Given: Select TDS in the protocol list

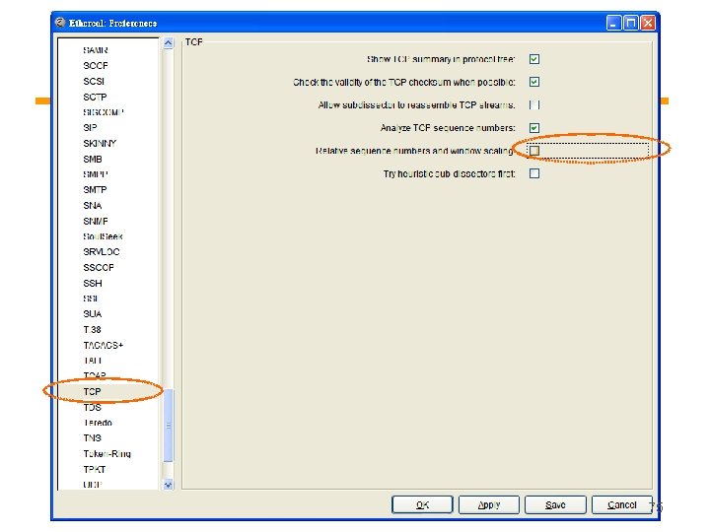Looking at the screenshot, I should coord(92,408).
